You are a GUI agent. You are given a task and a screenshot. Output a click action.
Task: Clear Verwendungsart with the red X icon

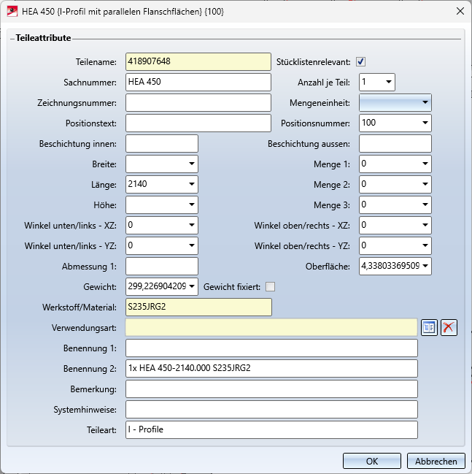(449, 328)
